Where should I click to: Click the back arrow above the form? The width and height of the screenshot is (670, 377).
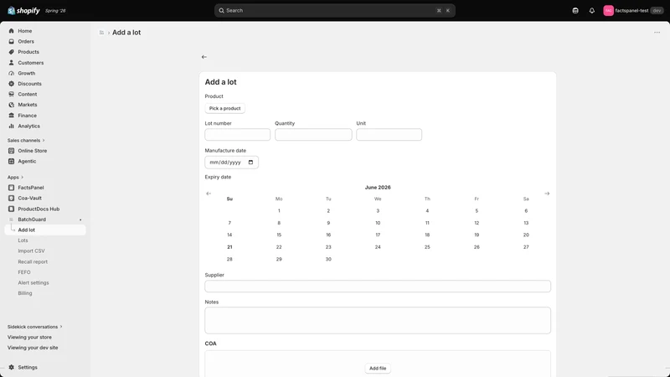[x=204, y=57]
